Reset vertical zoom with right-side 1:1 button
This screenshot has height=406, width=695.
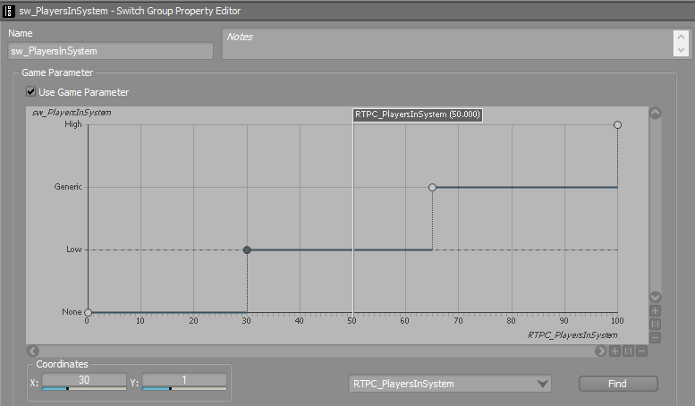click(655, 324)
